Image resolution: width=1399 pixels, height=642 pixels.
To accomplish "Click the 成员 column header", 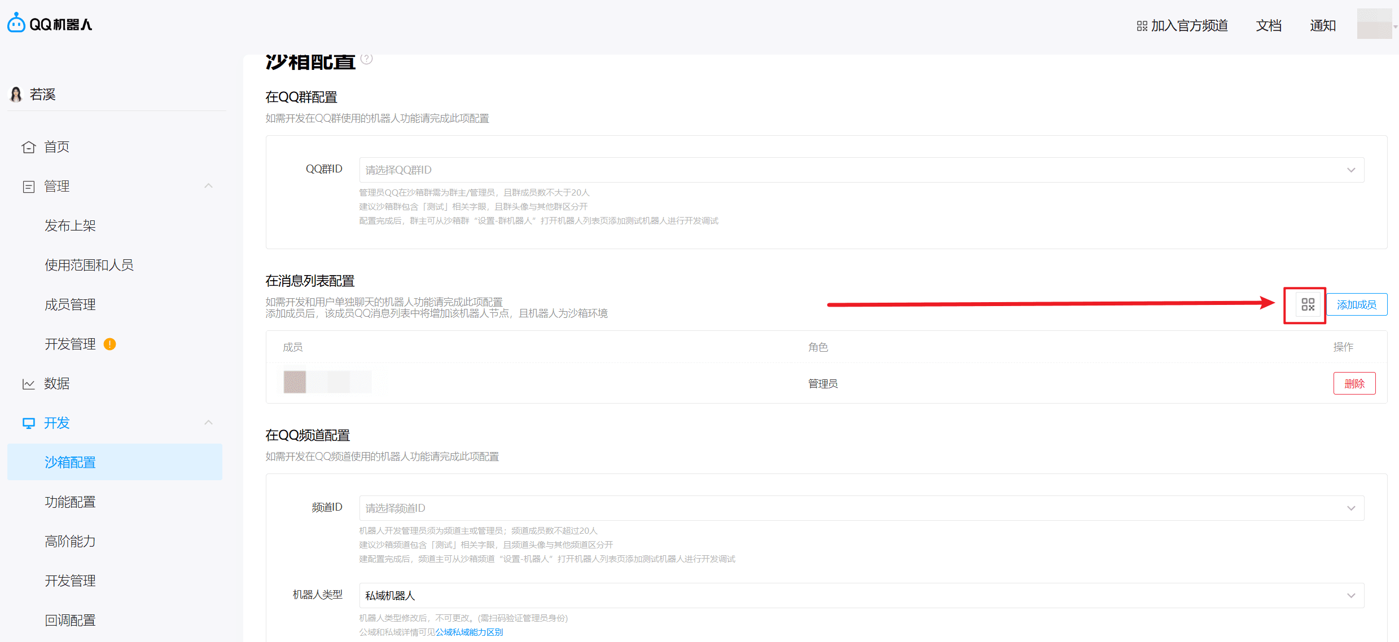I will (293, 347).
